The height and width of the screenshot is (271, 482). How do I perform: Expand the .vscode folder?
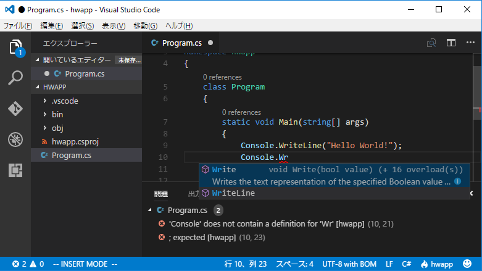[64, 101]
